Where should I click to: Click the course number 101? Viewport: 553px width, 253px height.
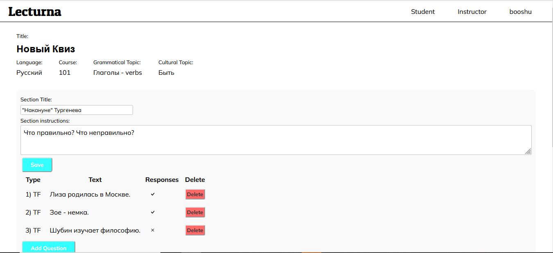tap(65, 72)
